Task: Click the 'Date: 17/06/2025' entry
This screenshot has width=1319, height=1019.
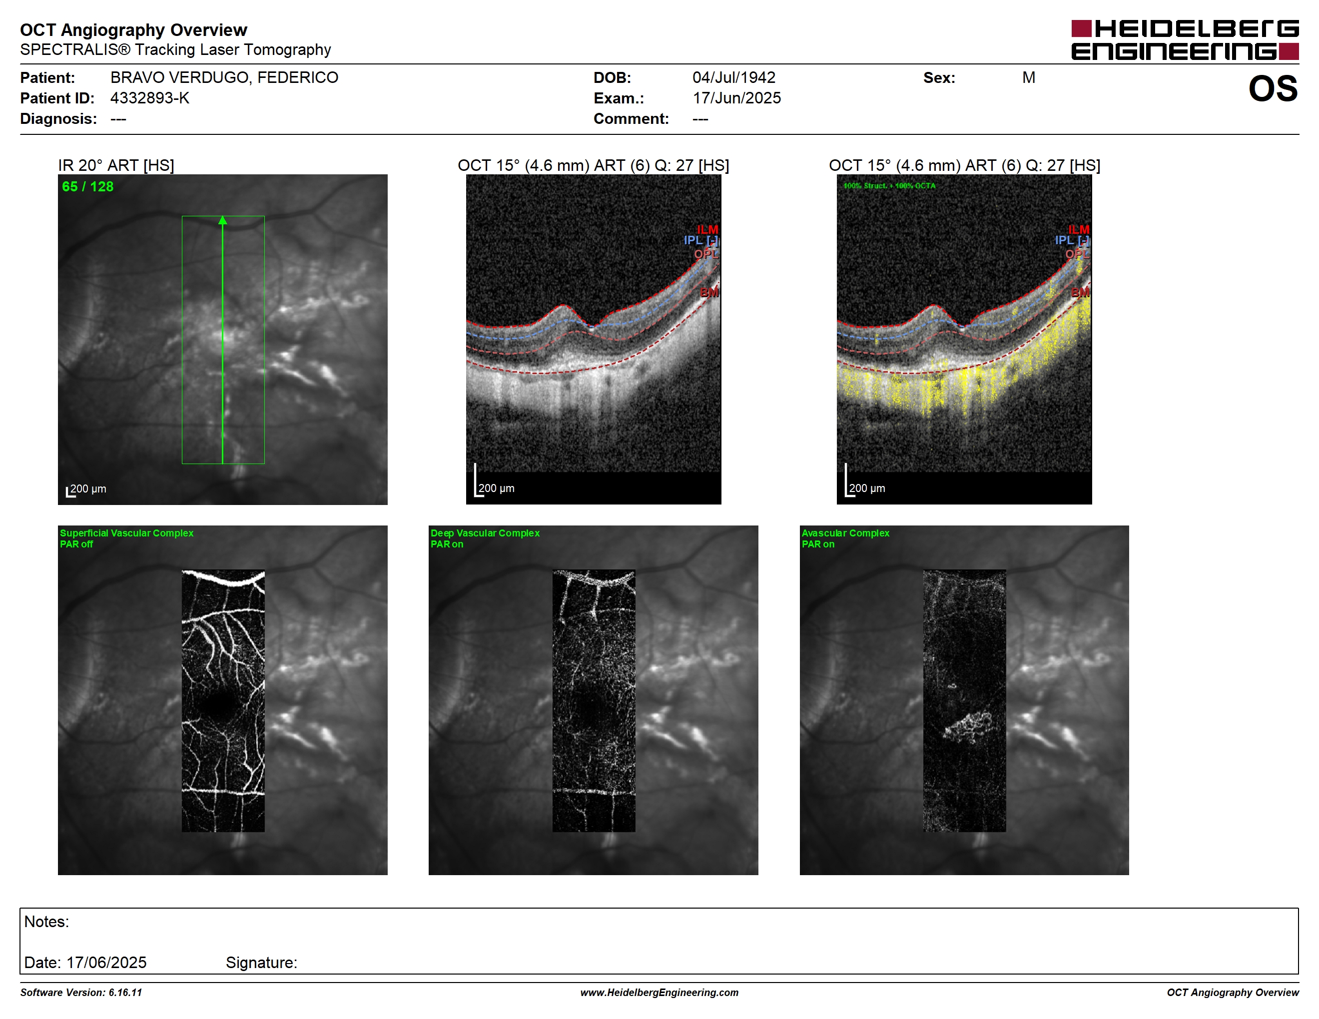Action: tap(85, 962)
